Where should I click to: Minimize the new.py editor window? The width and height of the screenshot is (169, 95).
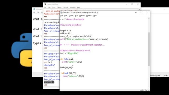point(136,13)
